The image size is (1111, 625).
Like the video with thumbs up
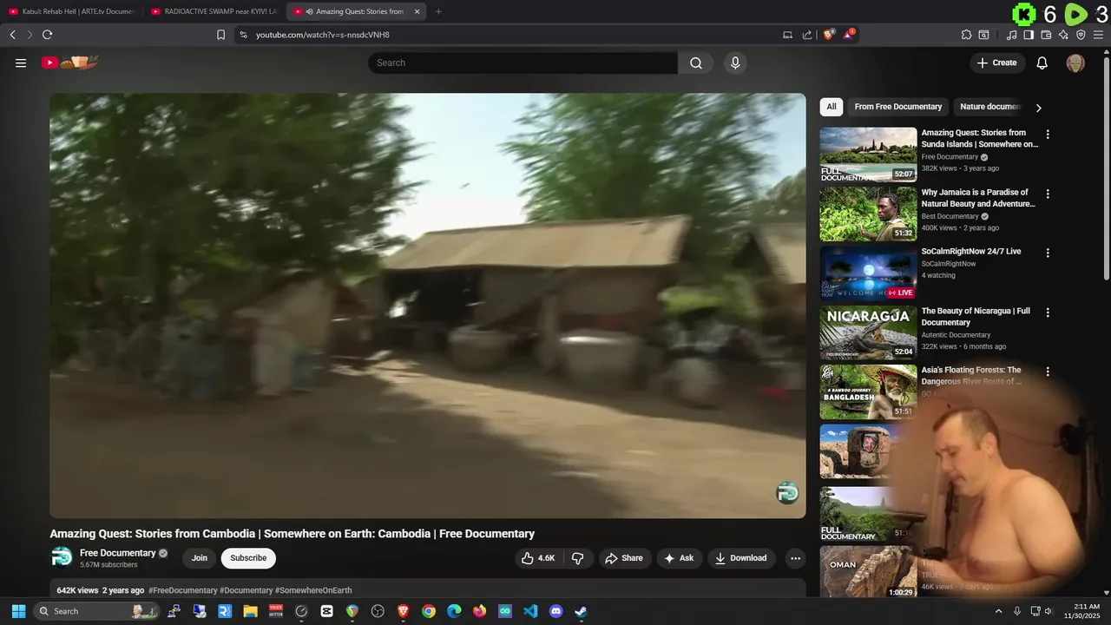click(538, 558)
